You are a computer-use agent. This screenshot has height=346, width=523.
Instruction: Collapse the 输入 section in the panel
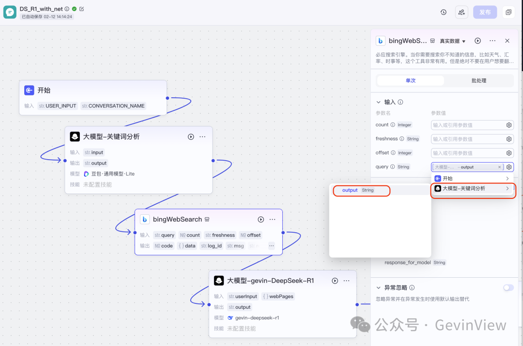(378, 102)
